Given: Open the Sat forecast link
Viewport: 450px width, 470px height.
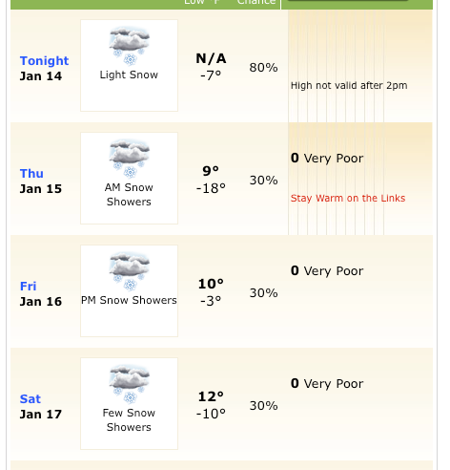Looking at the screenshot, I should coord(31,399).
